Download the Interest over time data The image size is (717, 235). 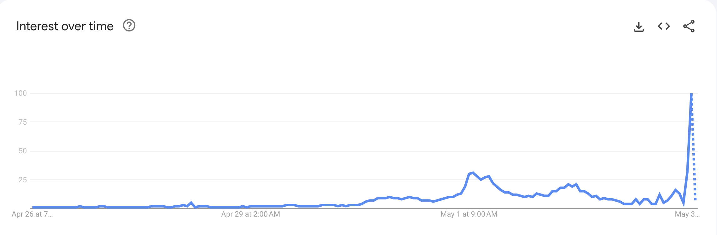[x=639, y=26]
